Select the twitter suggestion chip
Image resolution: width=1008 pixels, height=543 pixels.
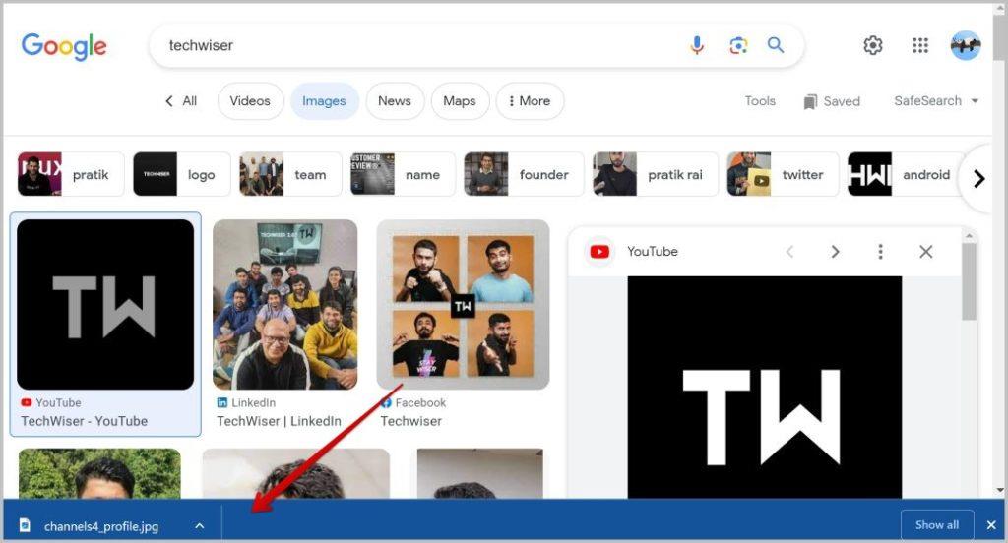point(783,174)
